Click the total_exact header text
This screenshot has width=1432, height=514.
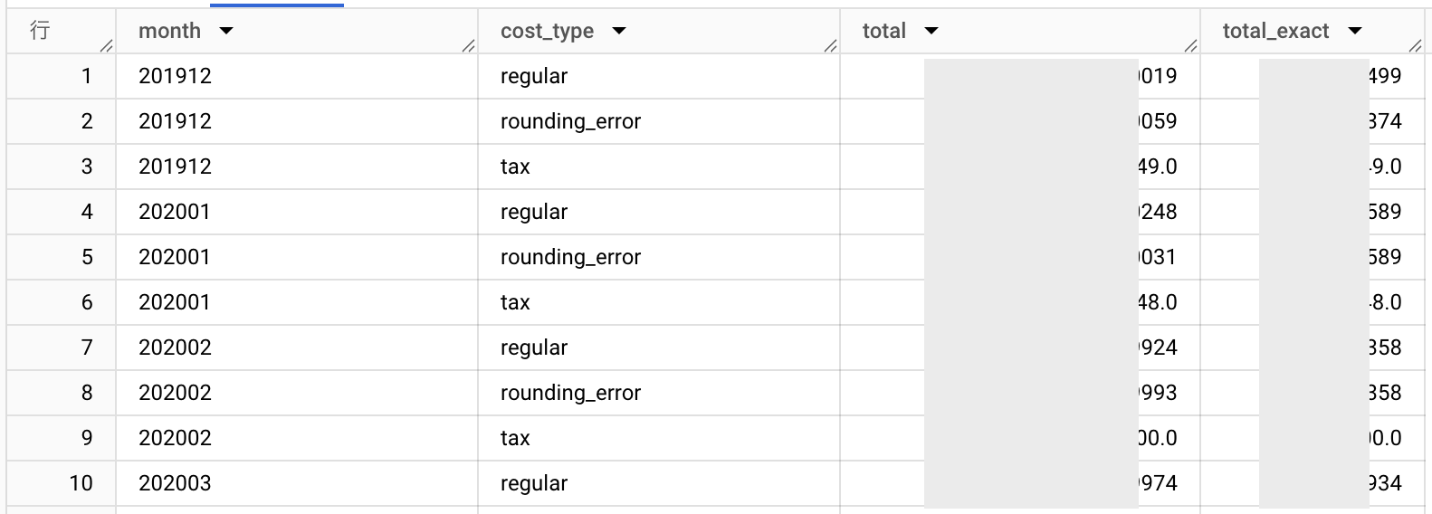pyautogui.click(x=1275, y=31)
